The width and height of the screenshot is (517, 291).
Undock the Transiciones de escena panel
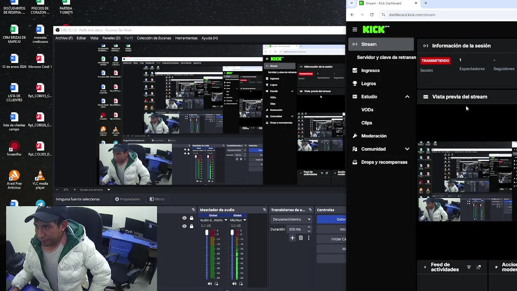click(310, 210)
